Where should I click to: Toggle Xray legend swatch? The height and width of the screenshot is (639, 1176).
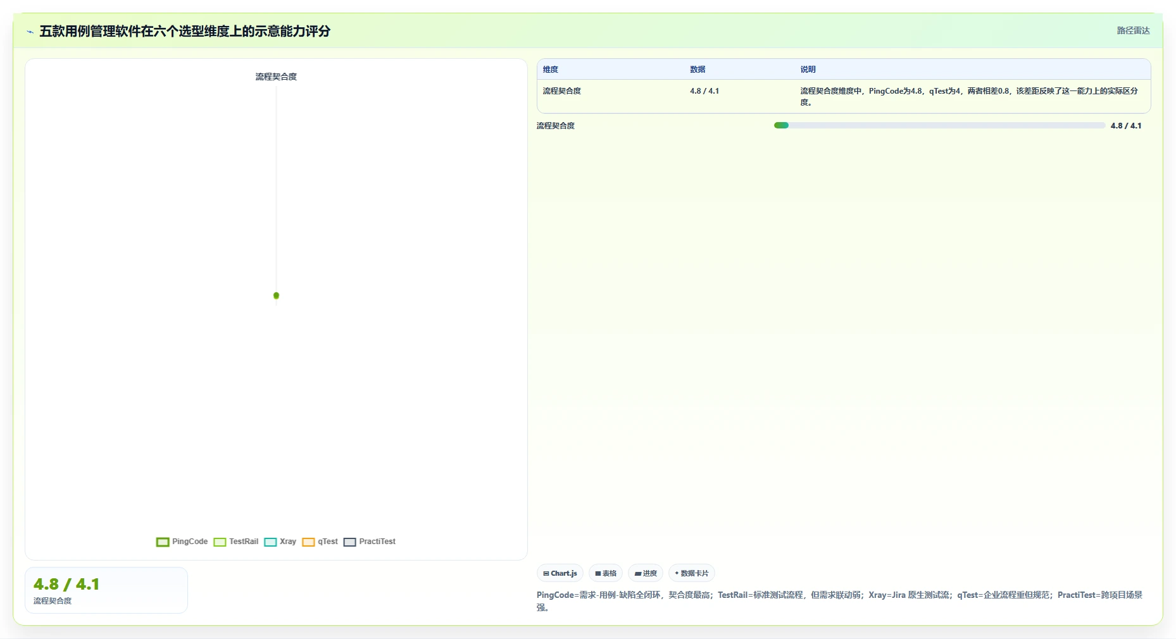click(270, 542)
